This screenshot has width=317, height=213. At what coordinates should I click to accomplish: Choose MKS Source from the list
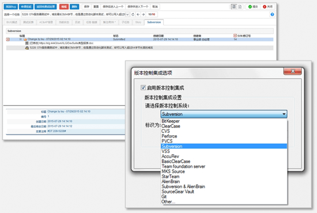click(x=224, y=172)
